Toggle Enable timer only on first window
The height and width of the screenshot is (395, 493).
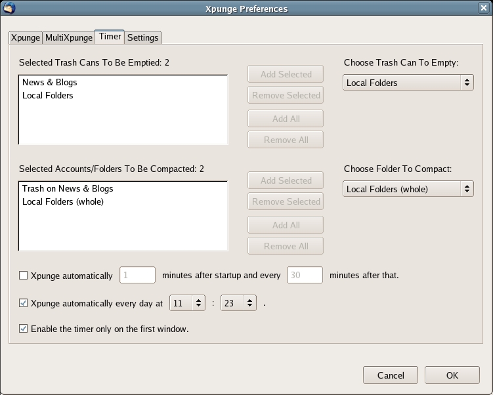(x=23, y=329)
